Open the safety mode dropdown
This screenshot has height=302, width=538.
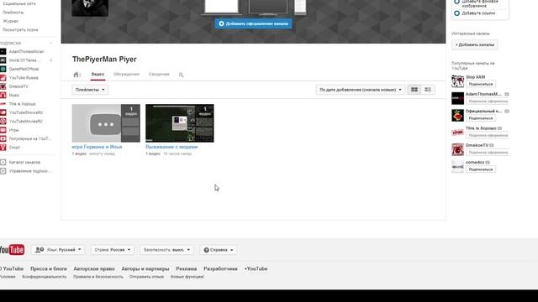click(x=166, y=250)
